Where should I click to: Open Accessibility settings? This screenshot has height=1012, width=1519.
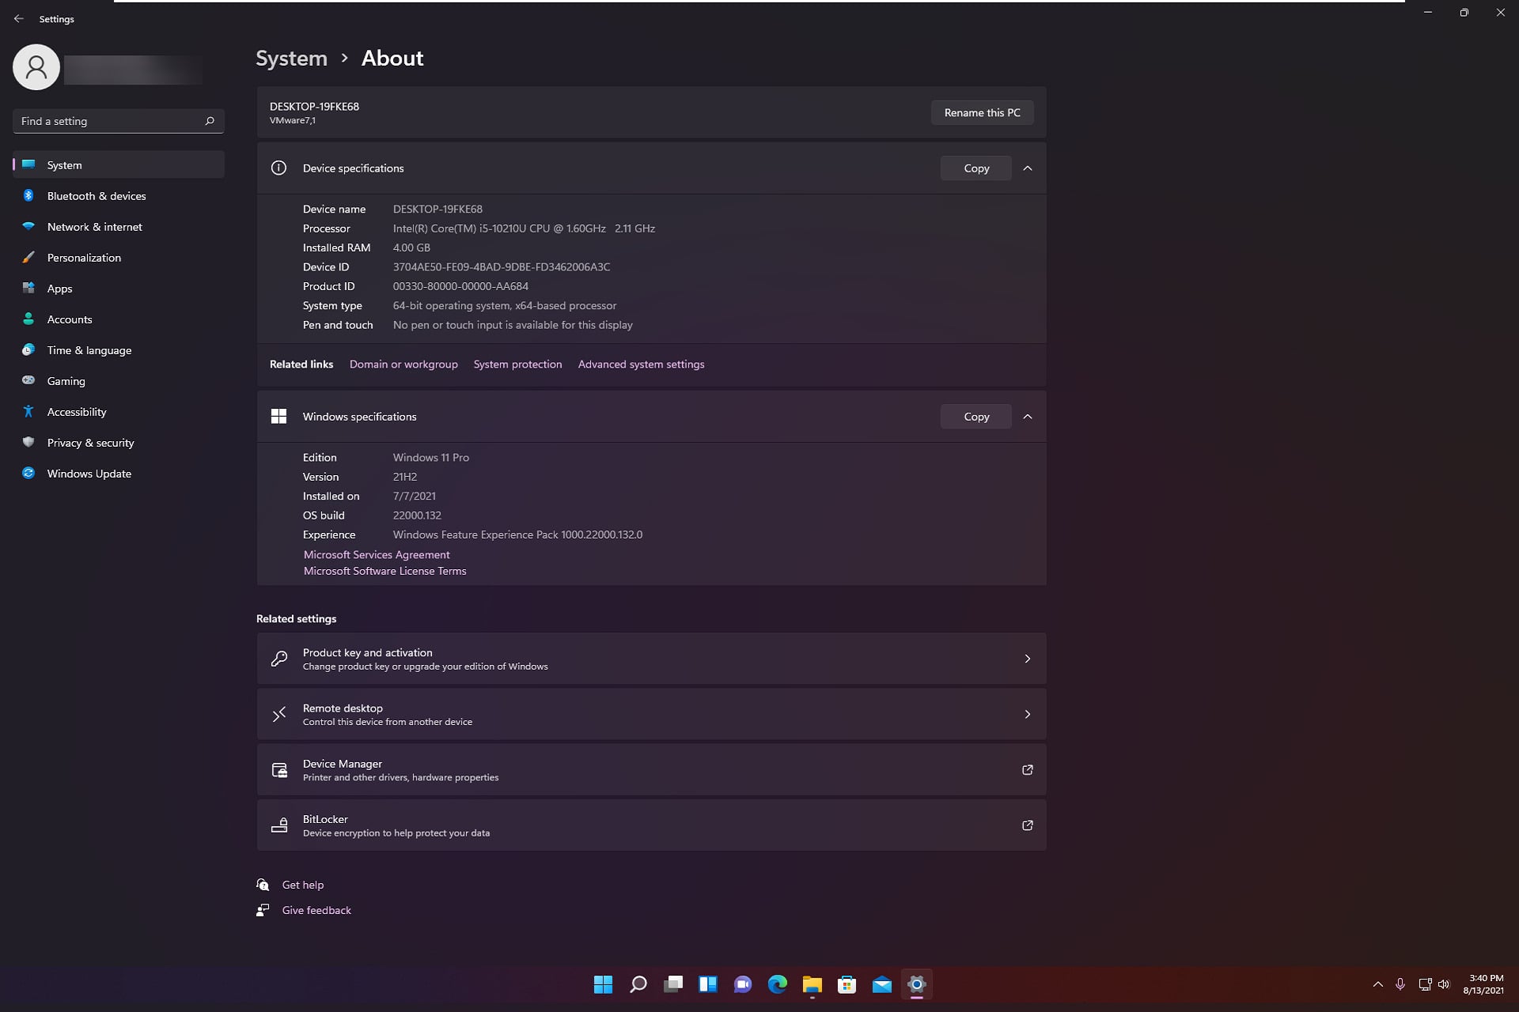76,411
